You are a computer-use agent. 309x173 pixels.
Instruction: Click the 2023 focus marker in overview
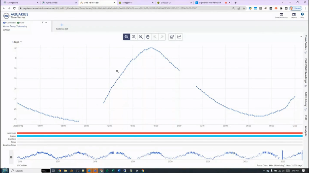click(282, 155)
